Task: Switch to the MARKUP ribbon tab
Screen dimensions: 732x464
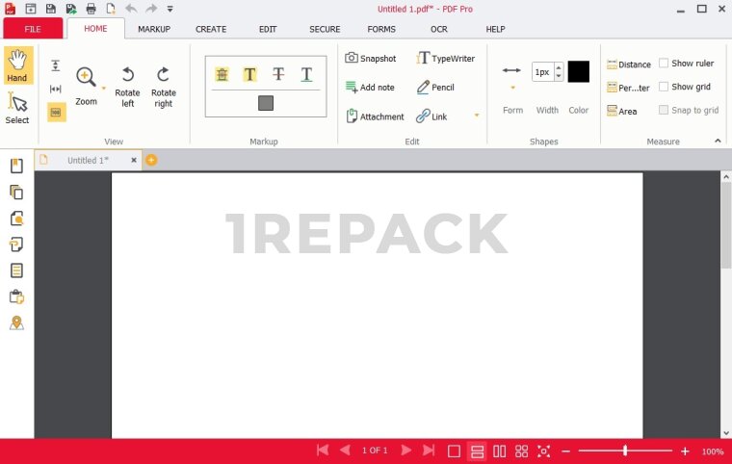Action: pos(154,29)
